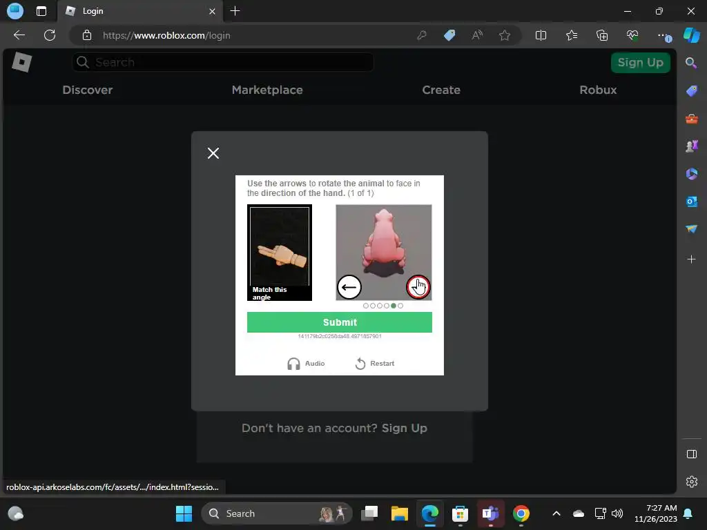
Task: Focus the Roblox search field
Action: coord(223,62)
